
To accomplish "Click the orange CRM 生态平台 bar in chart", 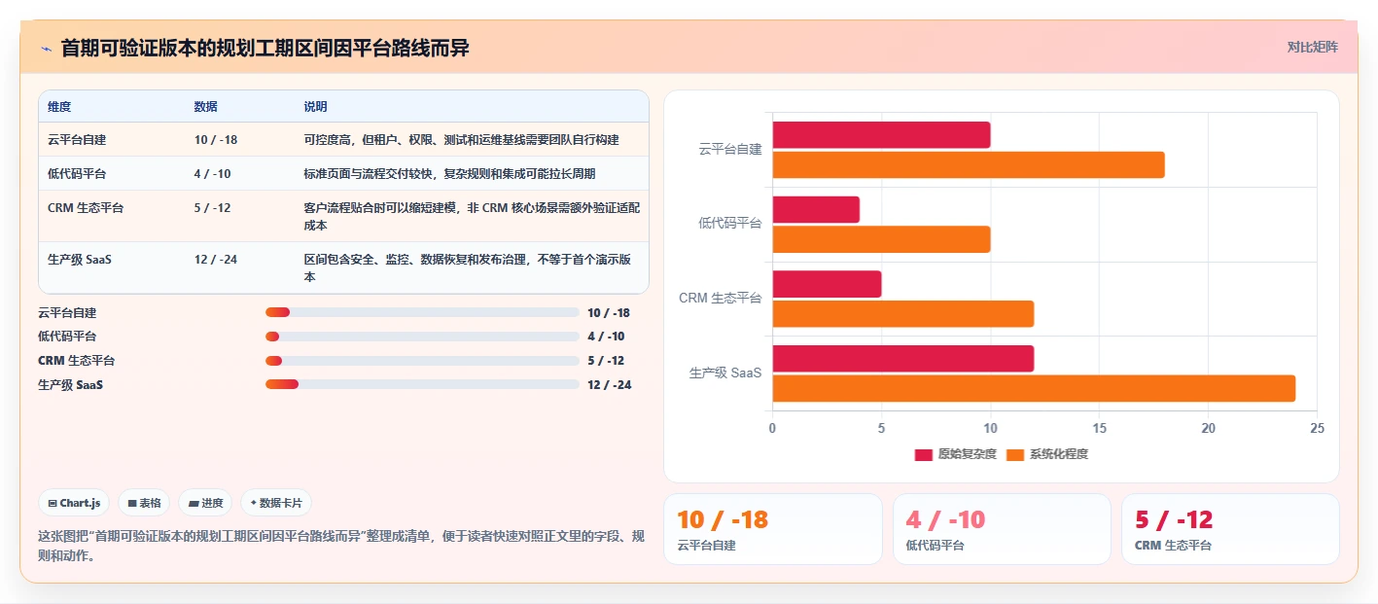I will [903, 314].
